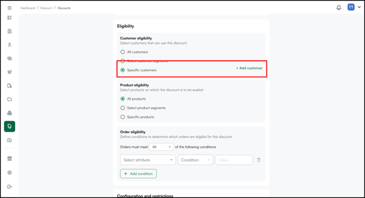Click the logout icon in sidebar
The image size is (365, 198).
[x=10, y=187]
